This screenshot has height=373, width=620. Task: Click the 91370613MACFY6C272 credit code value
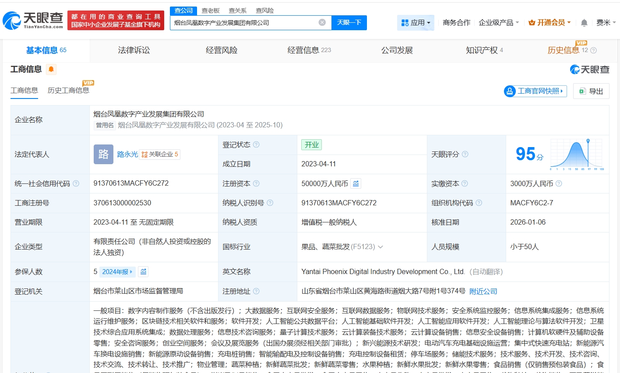(131, 183)
